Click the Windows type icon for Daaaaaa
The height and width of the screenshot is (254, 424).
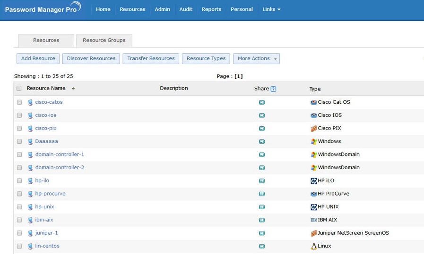point(313,141)
